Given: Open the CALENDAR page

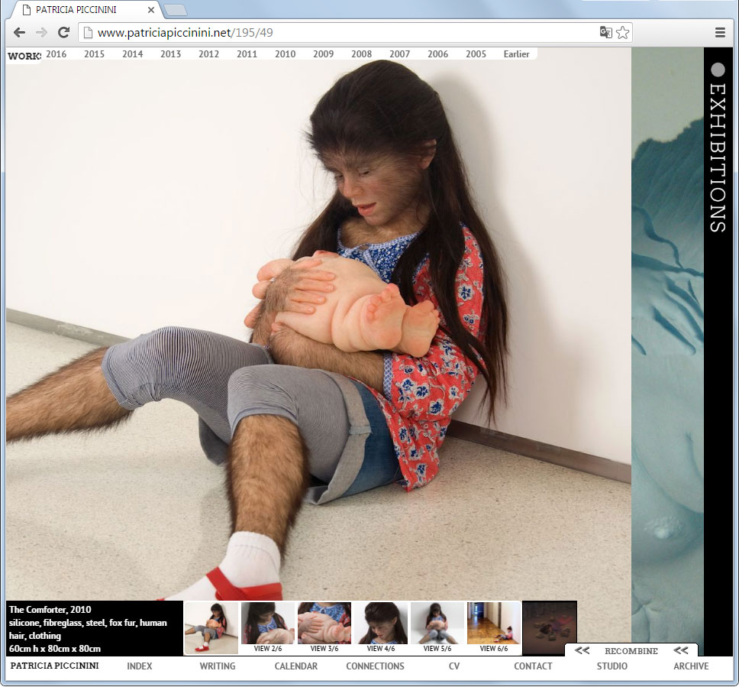Looking at the screenshot, I should pos(296,666).
